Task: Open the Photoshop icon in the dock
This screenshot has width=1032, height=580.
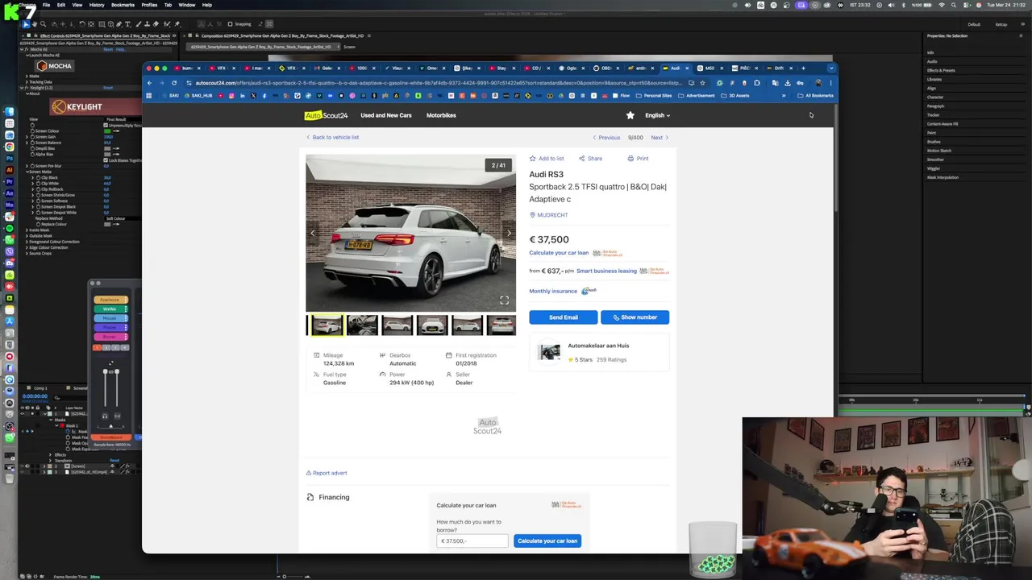Action: point(10,159)
